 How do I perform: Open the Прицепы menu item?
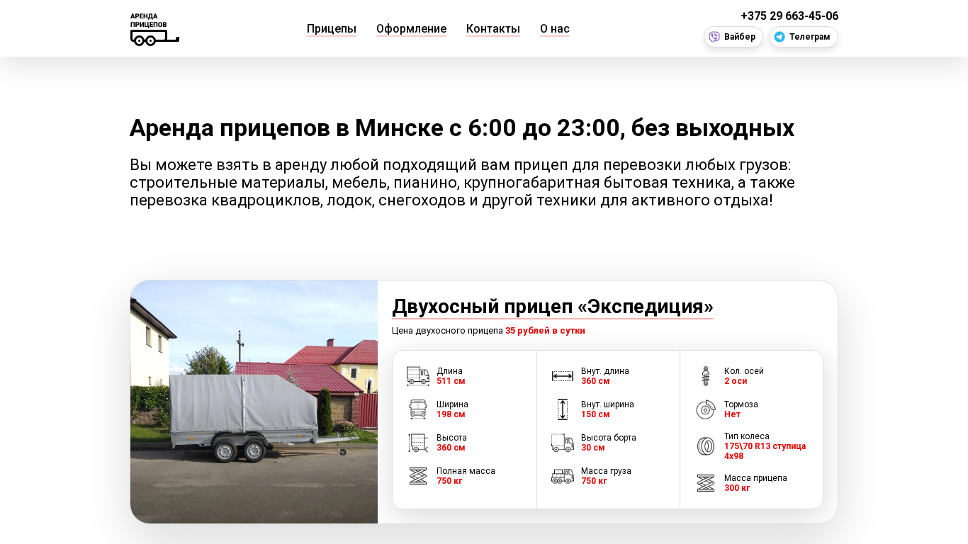tap(332, 29)
